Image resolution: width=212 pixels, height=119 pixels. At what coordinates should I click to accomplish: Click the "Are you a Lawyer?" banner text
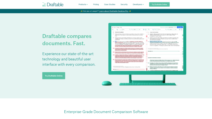click(91, 11)
